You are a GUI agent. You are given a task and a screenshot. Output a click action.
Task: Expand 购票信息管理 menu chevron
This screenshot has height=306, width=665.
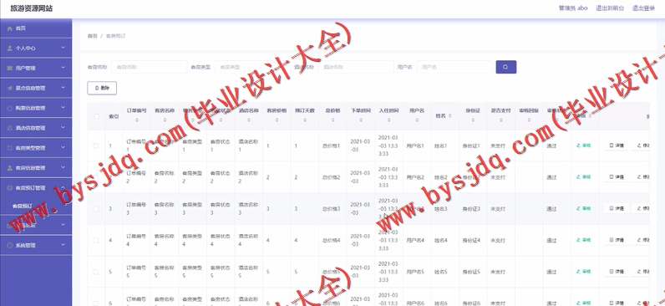click(63, 107)
